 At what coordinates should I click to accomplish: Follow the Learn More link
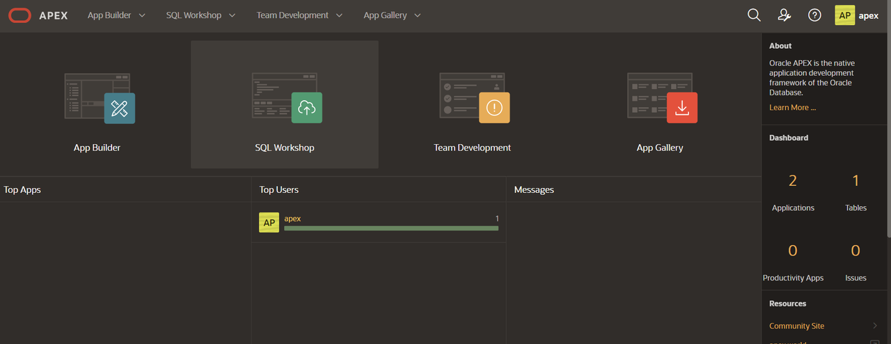click(x=792, y=107)
